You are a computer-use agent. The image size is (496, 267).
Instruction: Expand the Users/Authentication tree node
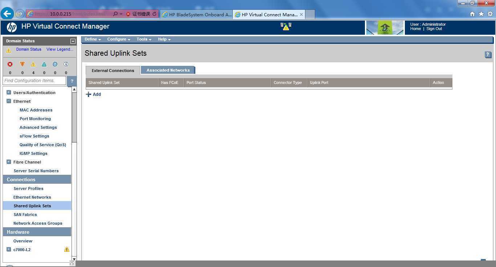point(9,92)
